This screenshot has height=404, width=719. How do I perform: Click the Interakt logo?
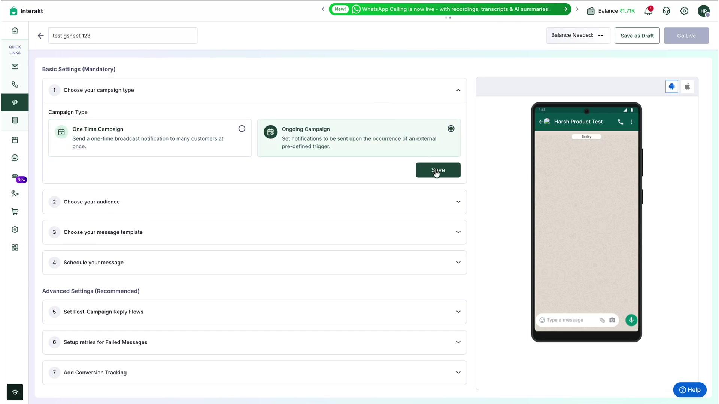click(x=26, y=11)
